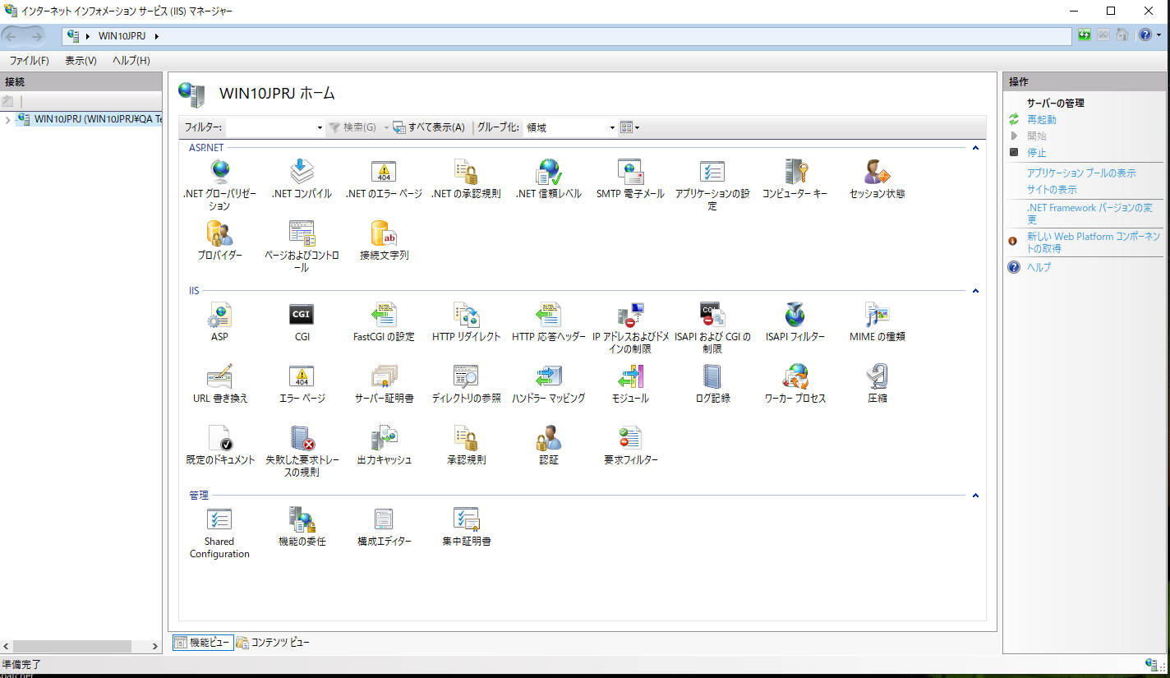This screenshot has height=678, width=1170.
Task: Switch to コンテンツ ビュー tab
Action: [x=273, y=643]
